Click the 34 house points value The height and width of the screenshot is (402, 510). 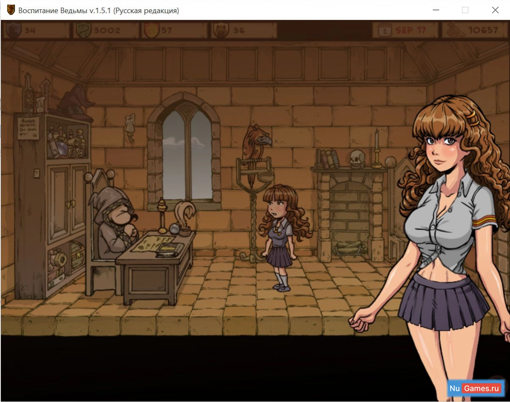click(30, 30)
